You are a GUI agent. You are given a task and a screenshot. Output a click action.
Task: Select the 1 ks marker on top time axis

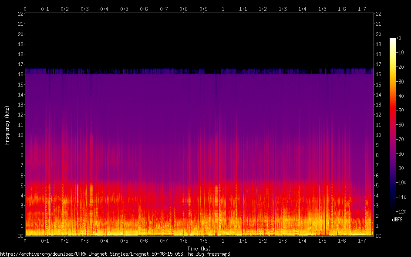click(223, 9)
